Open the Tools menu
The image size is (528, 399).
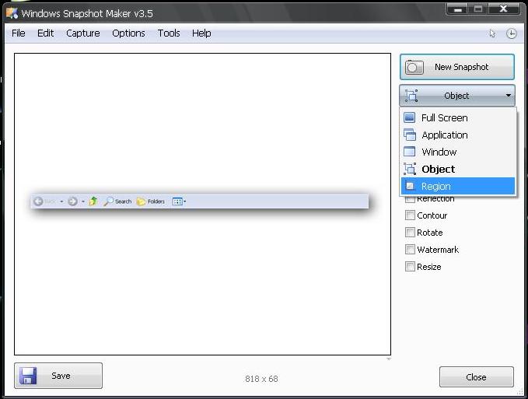coord(169,33)
